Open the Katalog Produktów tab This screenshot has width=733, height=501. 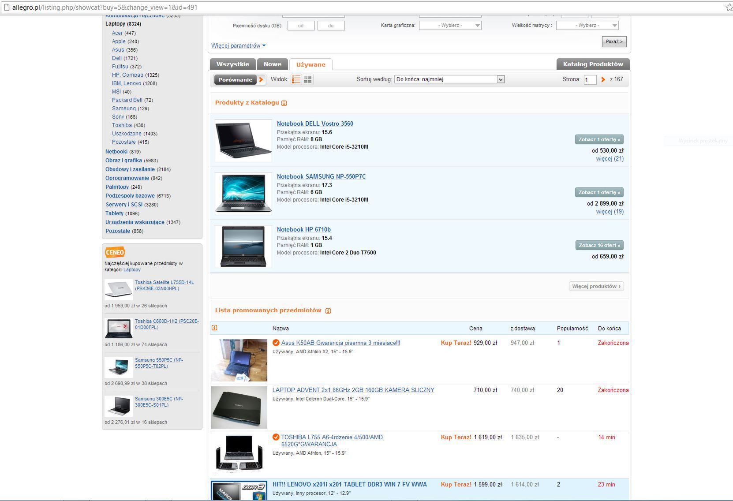(x=593, y=64)
